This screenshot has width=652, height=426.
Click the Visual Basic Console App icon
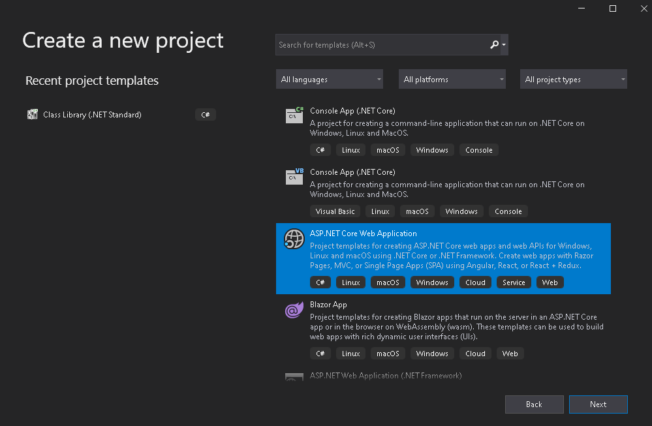coord(294,177)
